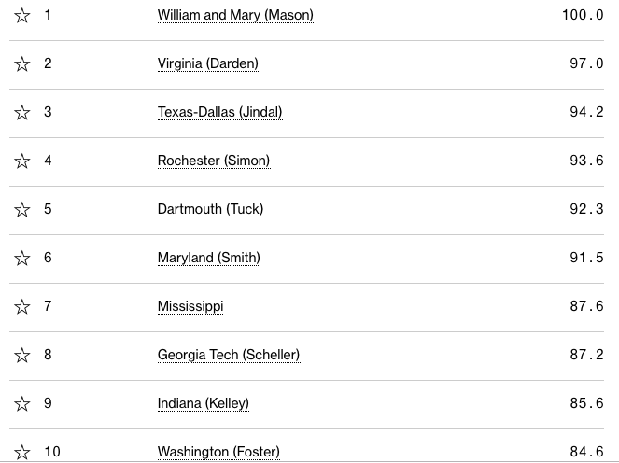Click star icon beside Dartmouth (Tuck)

click(22, 210)
